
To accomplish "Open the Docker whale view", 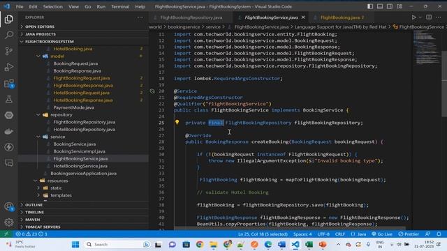I will [9, 131].
